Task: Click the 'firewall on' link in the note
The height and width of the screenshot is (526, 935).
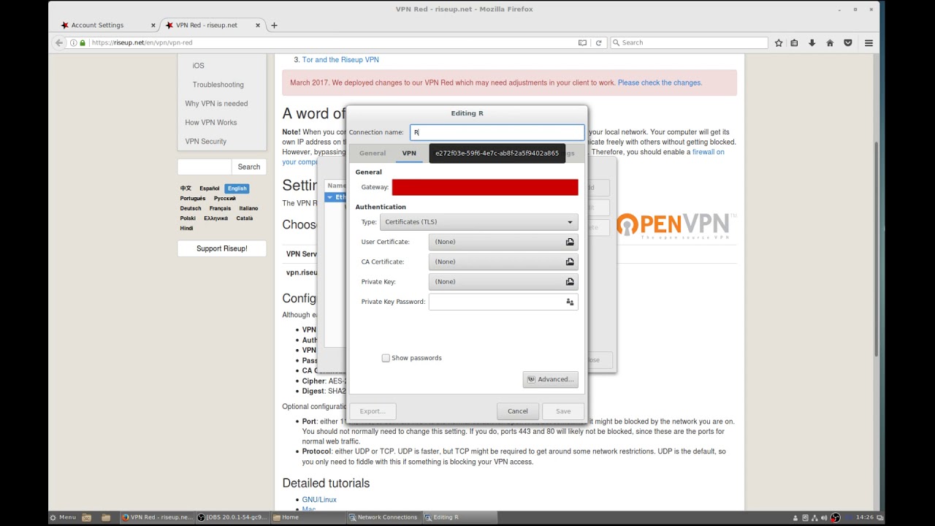Action: pos(709,152)
